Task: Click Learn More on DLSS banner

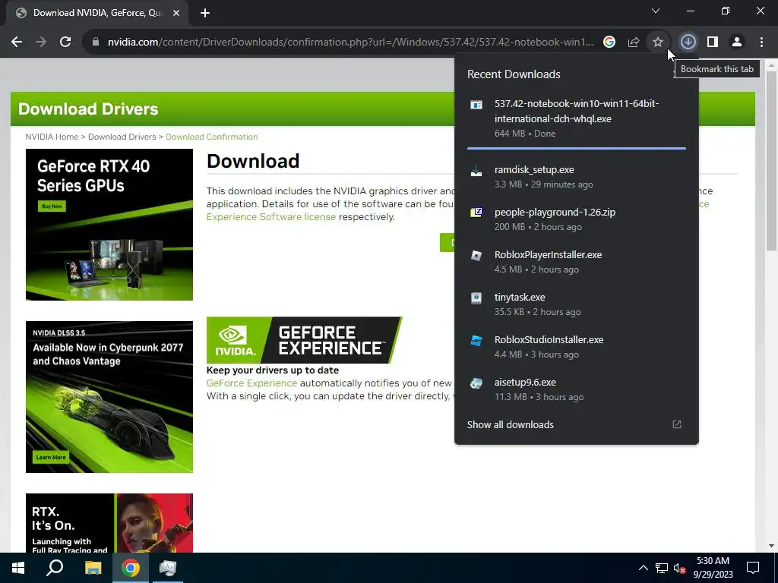Action: point(51,457)
